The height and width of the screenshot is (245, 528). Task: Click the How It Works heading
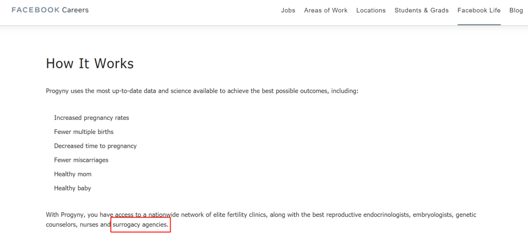point(90,64)
